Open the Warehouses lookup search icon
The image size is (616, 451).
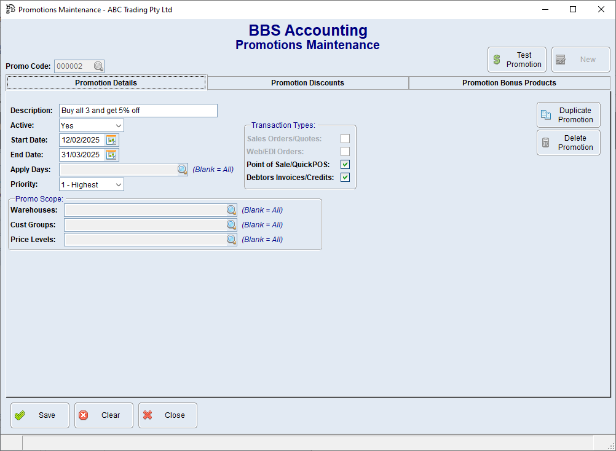(231, 210)
